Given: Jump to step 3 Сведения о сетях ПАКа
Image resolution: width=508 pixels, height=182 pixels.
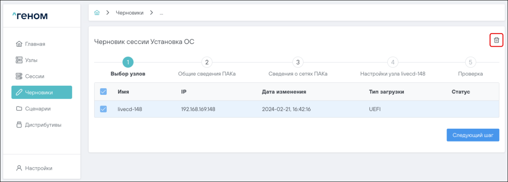Looking at the screenshot, I should coord(298,62).
